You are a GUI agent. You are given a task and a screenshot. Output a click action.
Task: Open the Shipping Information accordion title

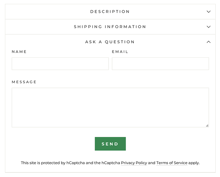[110, 27]
